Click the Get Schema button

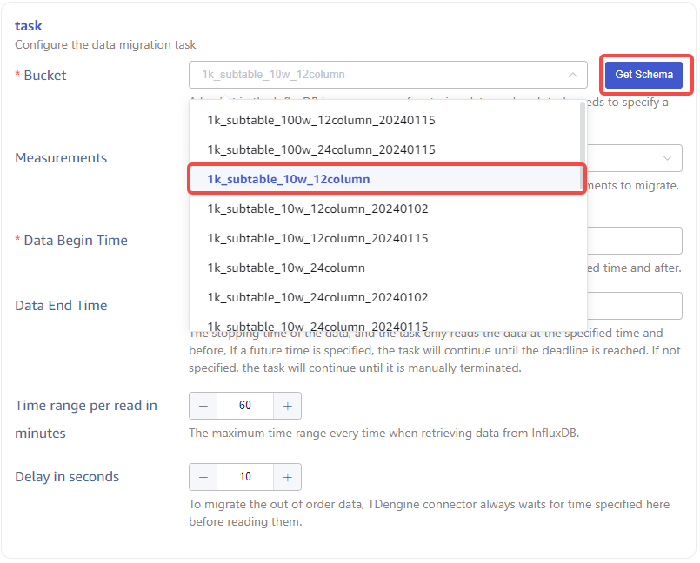[x=643, y=75]
